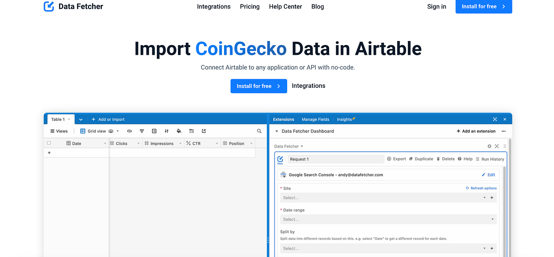Screen dimensions: 554x257
Task: Click the share view icon
Action: point(204,131)
